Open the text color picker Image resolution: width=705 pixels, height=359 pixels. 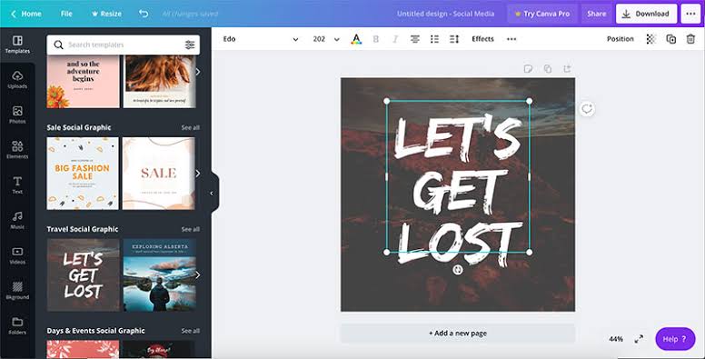[x=356, y=39]
